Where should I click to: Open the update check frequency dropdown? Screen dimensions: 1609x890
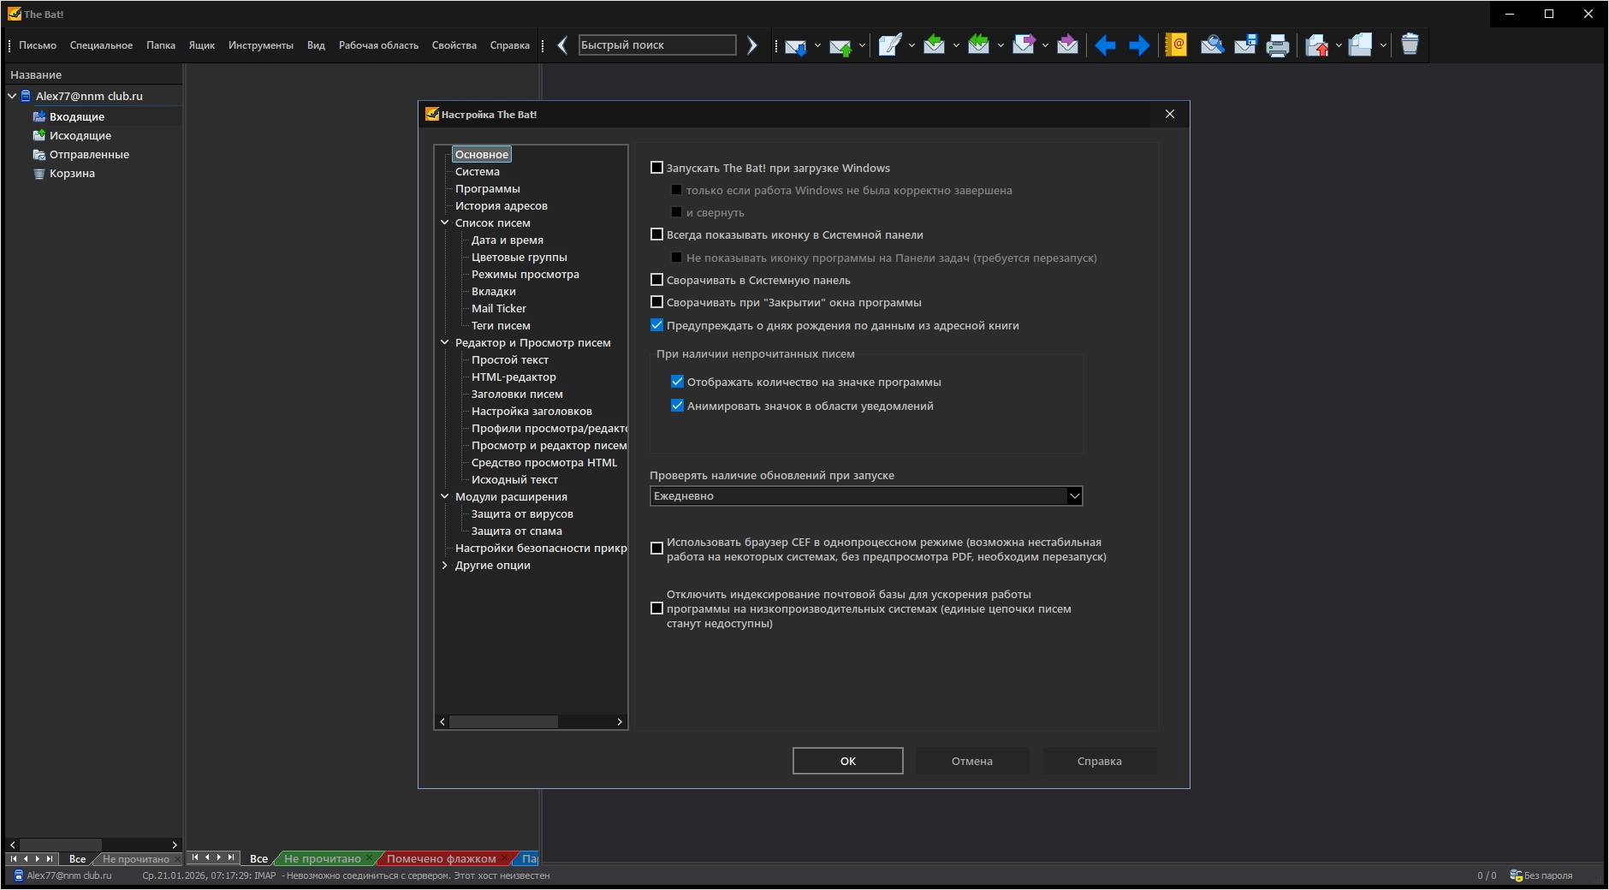click(x=1074, y=496)
